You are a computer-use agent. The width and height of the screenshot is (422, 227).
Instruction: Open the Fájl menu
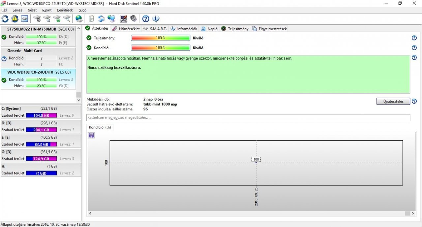4,10
